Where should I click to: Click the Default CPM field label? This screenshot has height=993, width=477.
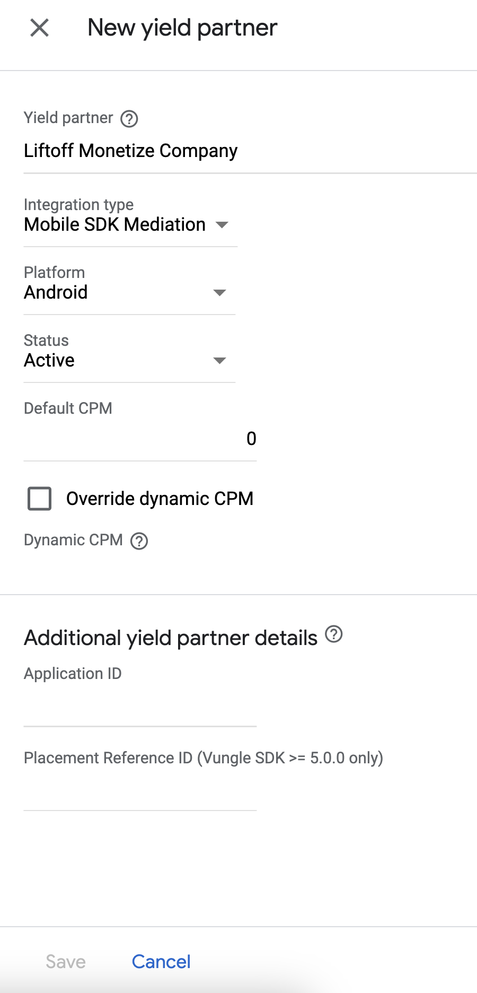click(x=68, y=408)
